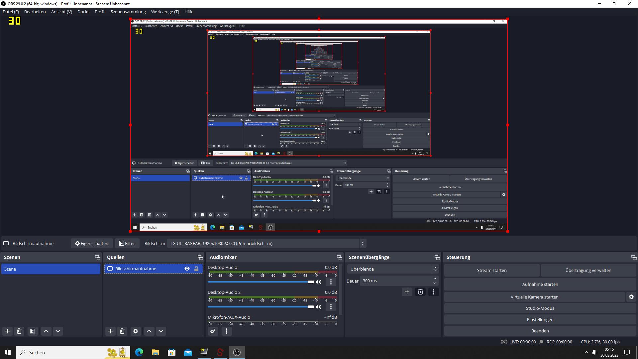The width and height of the screenshot is (638, 359).
Task: Open Szenensammlung menu
Action: pos(128,12)
